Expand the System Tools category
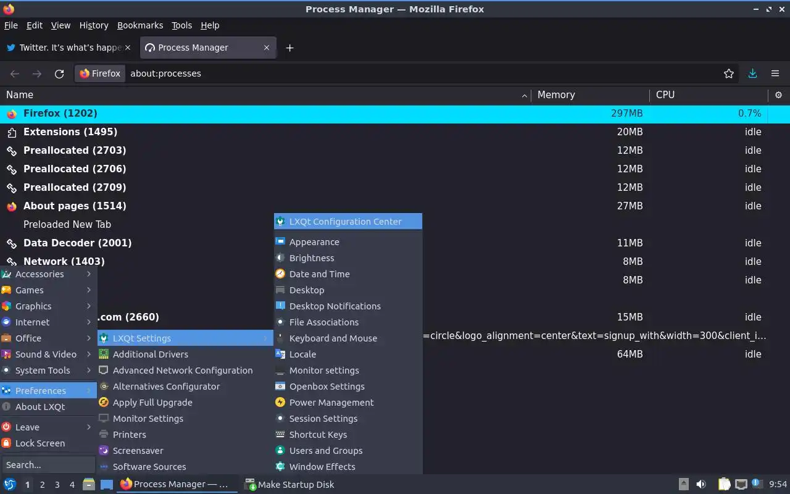The height and width of the screenshot is (494, 790). [x=48, y=371]
